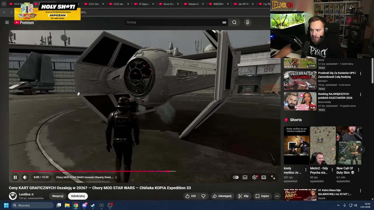Click the magnifier search button
The width and height of the screenshot is (374, 210).
[234, 22]
